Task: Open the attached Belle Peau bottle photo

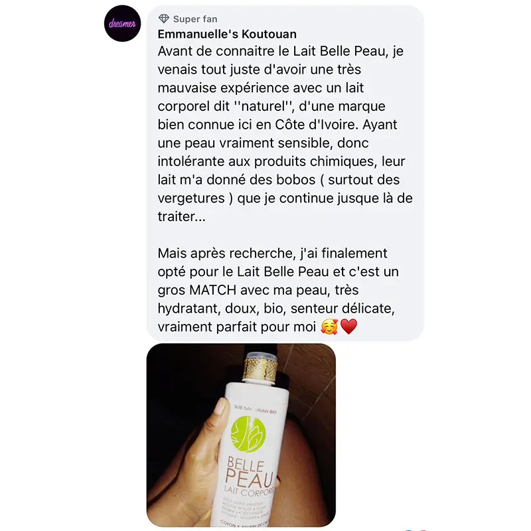Action: click(x=241, y=435)
